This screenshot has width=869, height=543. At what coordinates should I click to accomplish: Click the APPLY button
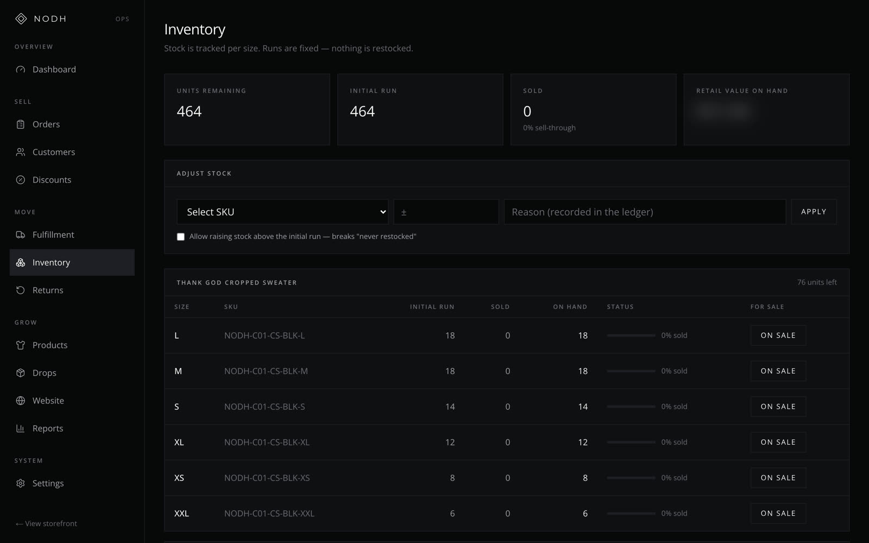814,212
